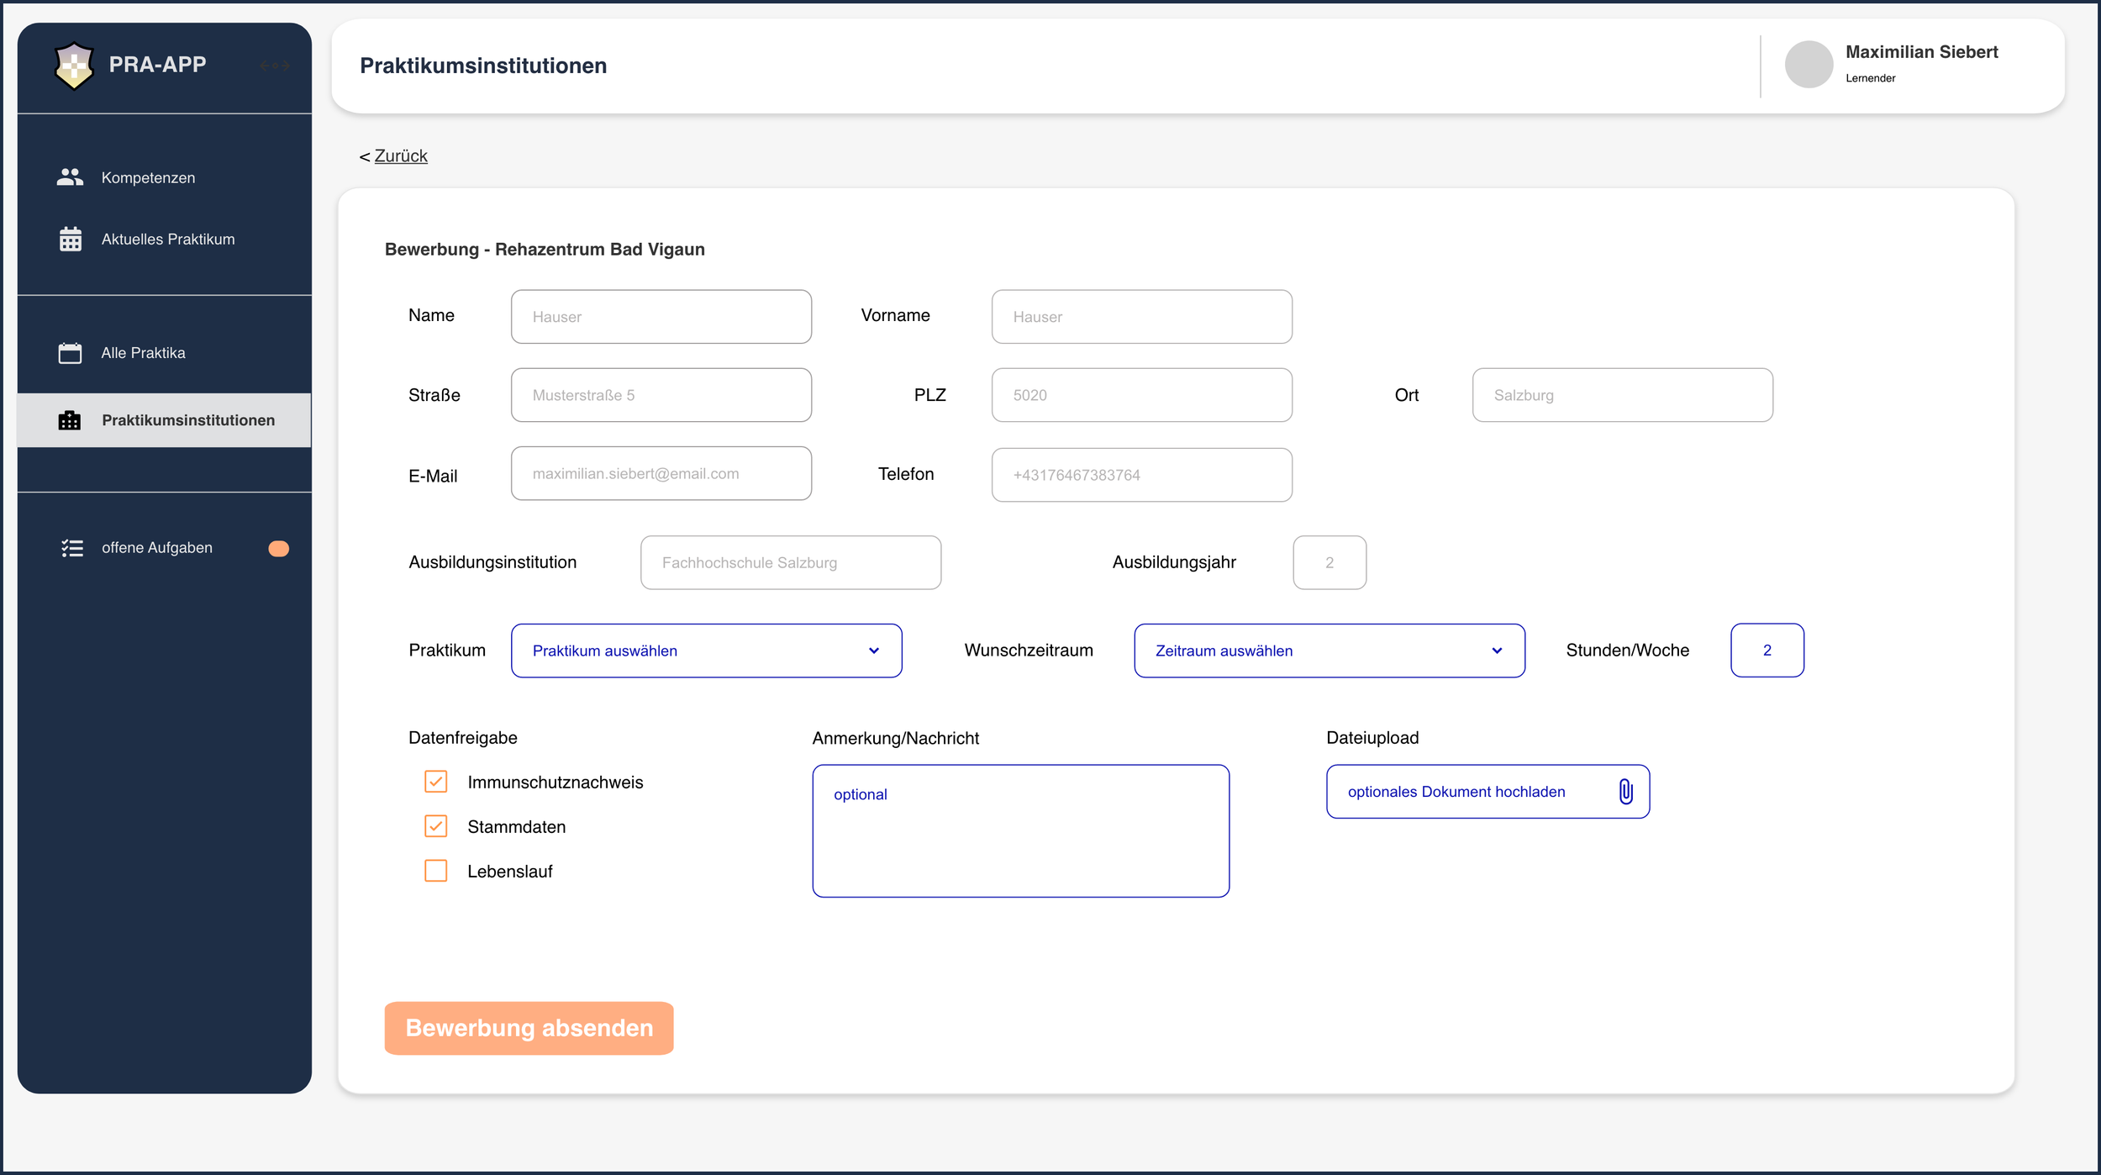The height and width of the screenshot is (1175, 2101).
Task: Click the orange notification badge on offene Aufgaben
Action: [279, 548]
